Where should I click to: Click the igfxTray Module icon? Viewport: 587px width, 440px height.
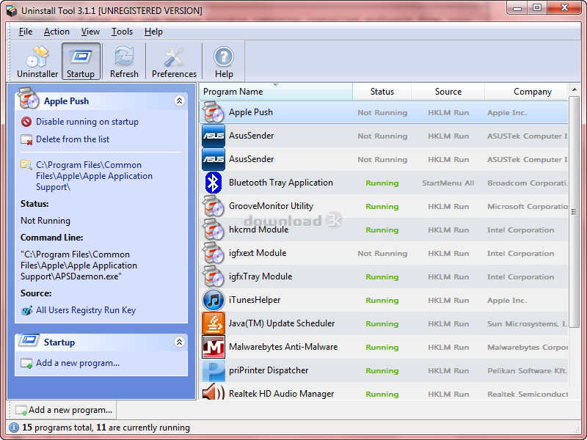[214, 276]
